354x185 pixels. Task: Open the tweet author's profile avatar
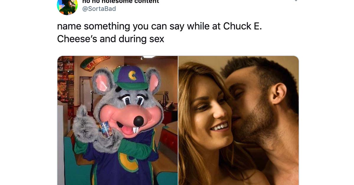(x=67, y=6)
